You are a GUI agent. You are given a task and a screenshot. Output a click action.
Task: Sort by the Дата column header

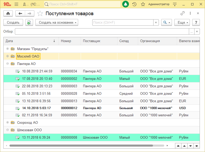(x=31, y=41)
